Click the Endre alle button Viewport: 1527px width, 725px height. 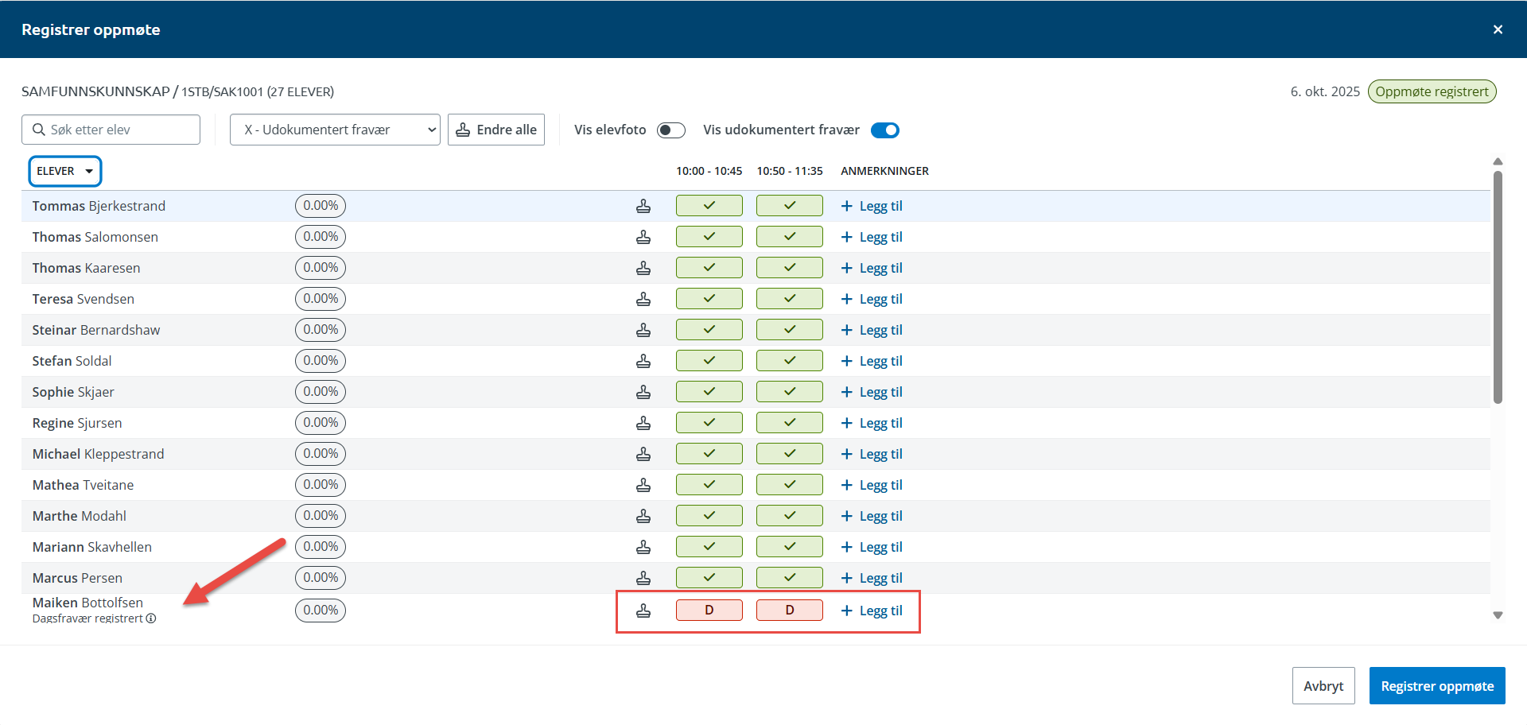click(496, 130)
